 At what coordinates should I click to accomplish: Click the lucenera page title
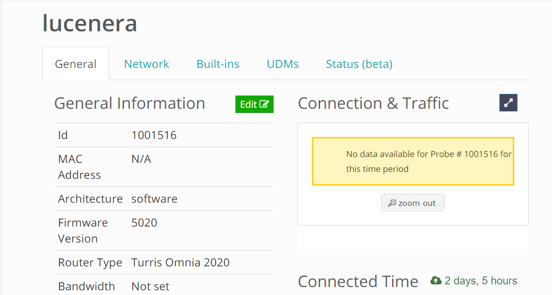tap(90, 23)
